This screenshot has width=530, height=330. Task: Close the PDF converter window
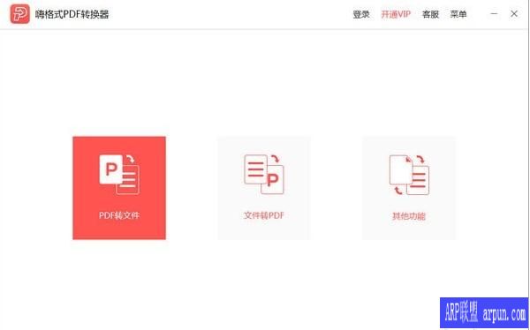[x=514, y=14]
